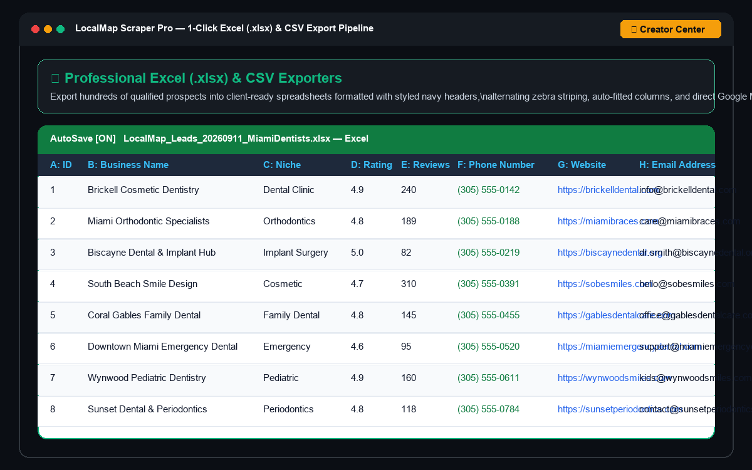
Task: Select the Implant Surgery niche cell
Action: pyautogui.click(x=296, y=253)
